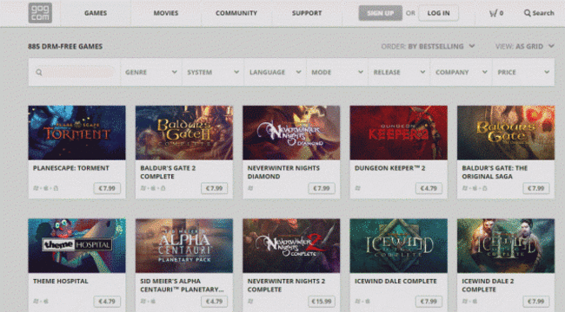Open the Language filter dropdown
565x312 pixels.
tap(276, 72)
